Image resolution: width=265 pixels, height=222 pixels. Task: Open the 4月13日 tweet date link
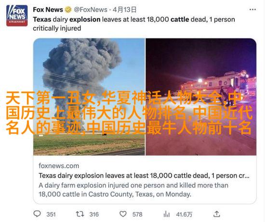coord(124,10)
